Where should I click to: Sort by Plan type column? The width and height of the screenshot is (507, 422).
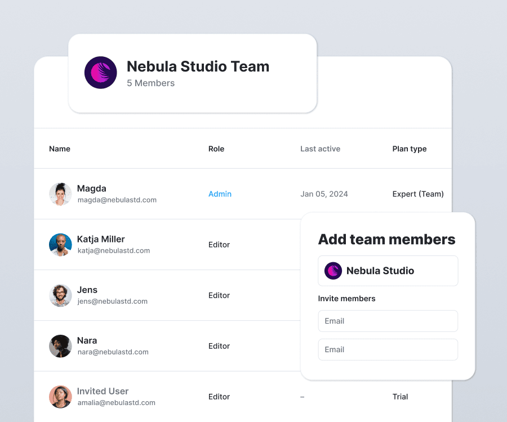[410, 149]
